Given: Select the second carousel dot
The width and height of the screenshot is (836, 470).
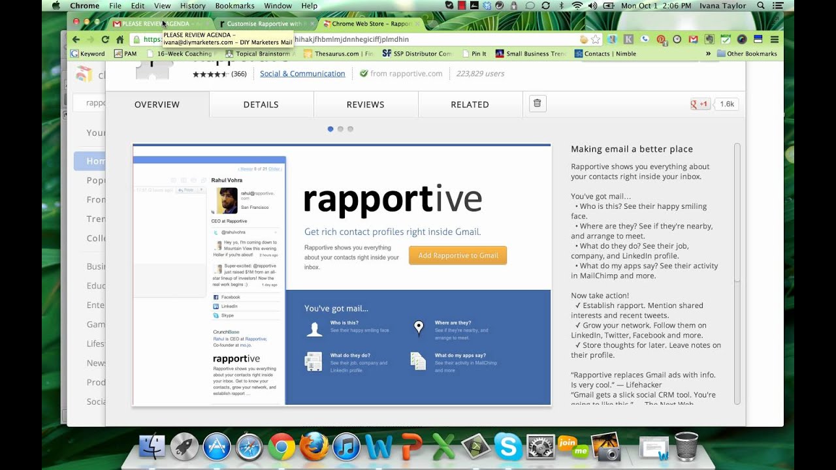Looking at the screenshot, I should coord(340,129).
